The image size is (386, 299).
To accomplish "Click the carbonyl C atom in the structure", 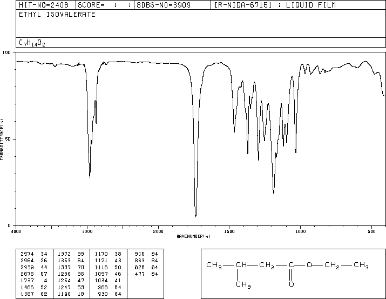I will click(291, 265).
